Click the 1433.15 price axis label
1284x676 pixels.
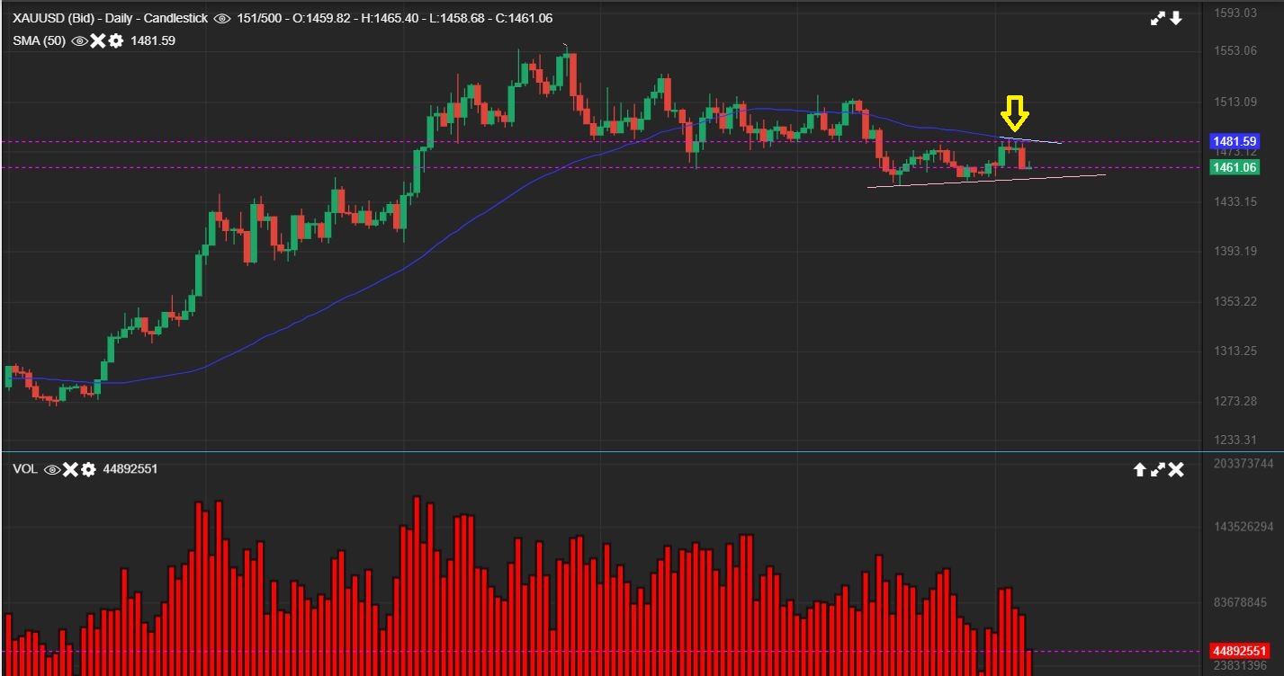tap(1235, 201)
